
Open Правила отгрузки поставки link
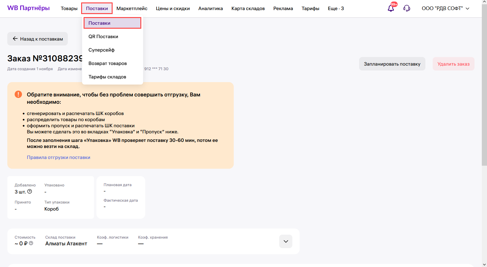(x=59, y=157)
